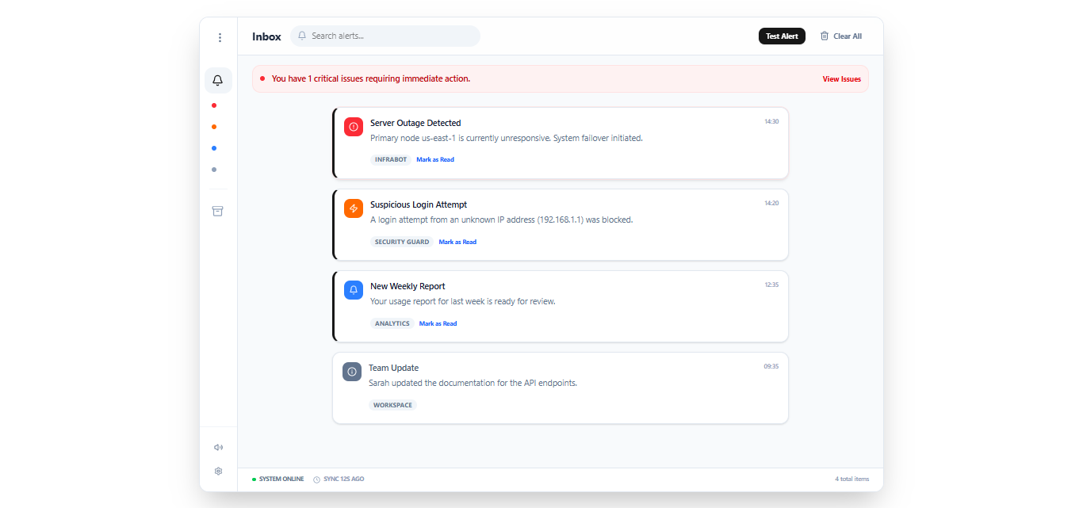The image size is (1083, 508).
Task: Click the View Issues link
Action: (x=841, y=79)
